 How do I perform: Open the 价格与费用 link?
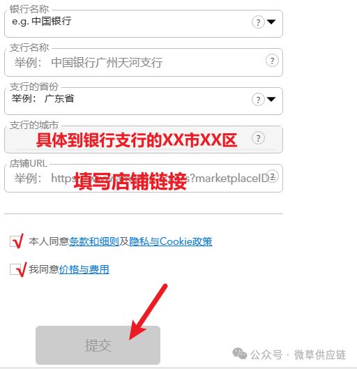click(84, 269)
